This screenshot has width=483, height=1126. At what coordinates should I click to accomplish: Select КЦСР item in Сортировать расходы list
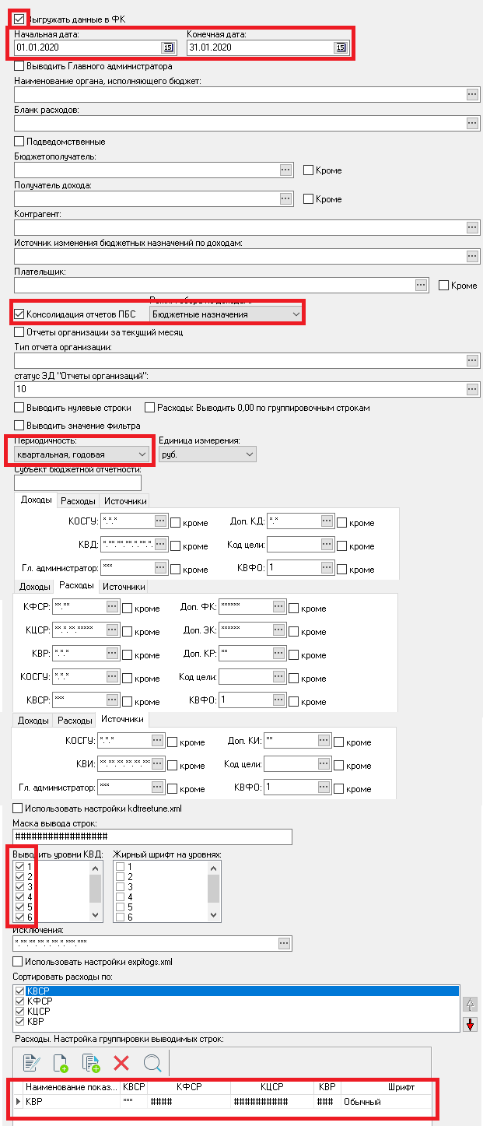tap(236, 1011)
